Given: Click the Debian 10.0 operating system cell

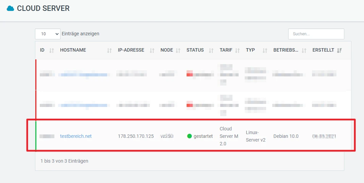Looking at the screenshot, I should [x=286, y=136].
